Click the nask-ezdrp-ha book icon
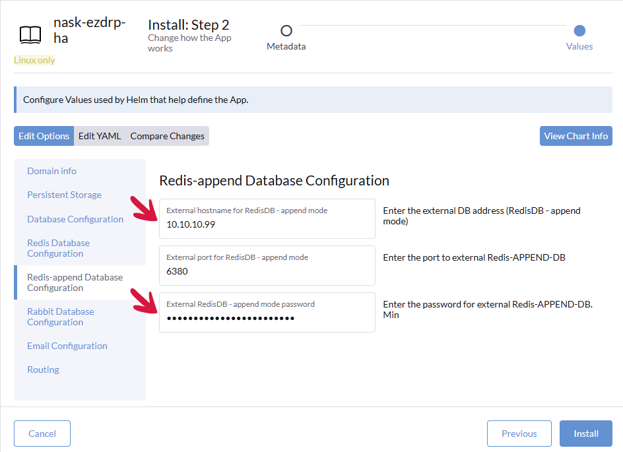This screenshot has height=452, width=623. point(30,34)
